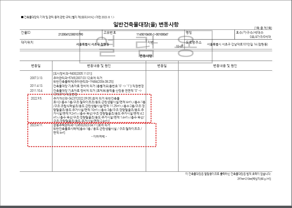The height and width of the screenshot is (208, 292).
Task: Click the title 일반건축물대장(을) 변동사항
Action: [x=146, y=25]
